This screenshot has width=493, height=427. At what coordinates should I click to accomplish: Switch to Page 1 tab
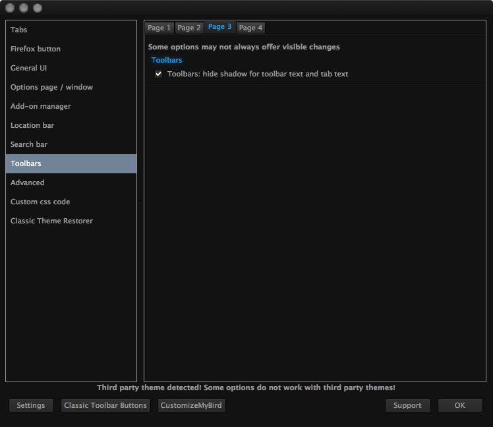(x=159, y=28)
